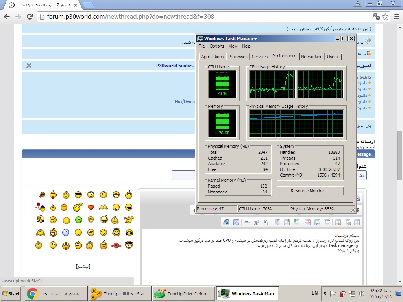Viewport: 403px width, 302px height.
Task: Click the 'Processes: 47' status bar entry
Action: pyautogui.click(x=217, y=209)
